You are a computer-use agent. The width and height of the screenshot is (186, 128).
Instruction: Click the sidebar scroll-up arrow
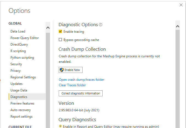pos(48,28)
